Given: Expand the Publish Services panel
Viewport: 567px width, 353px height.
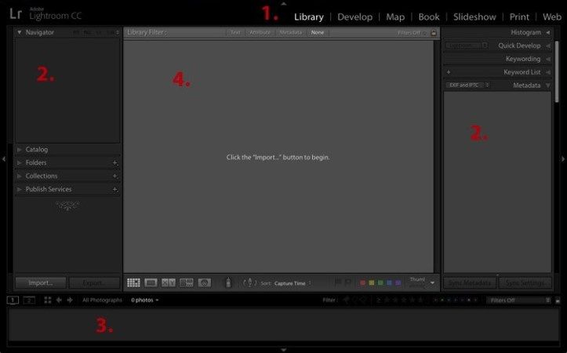Looking at the screenshot, I should [20, 189].
